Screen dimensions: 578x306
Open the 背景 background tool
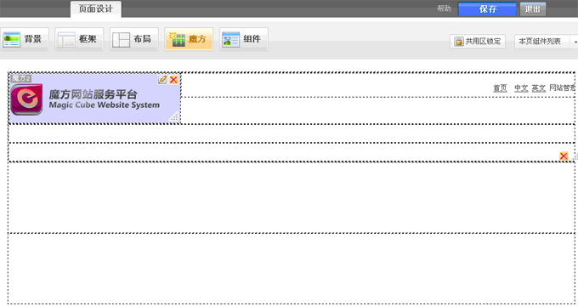[25, 39]
